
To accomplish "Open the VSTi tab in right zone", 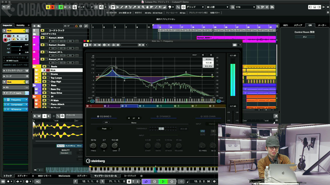I will [285, 25].
